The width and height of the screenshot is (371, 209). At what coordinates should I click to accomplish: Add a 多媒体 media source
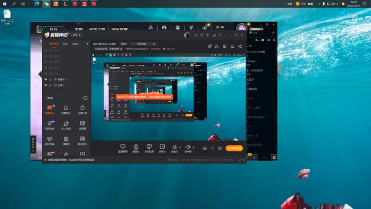(162, 148)
